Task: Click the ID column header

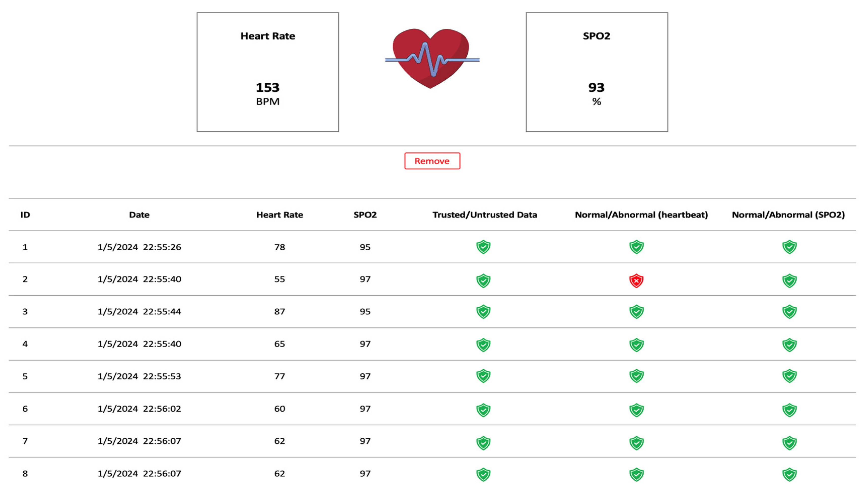Action: 25,215
